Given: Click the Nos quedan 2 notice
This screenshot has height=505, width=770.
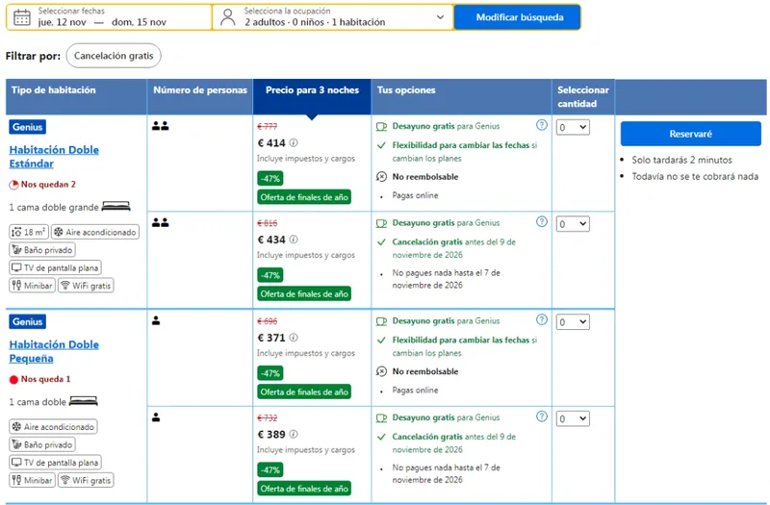Looking at the screenshot, I should [42, 185].
